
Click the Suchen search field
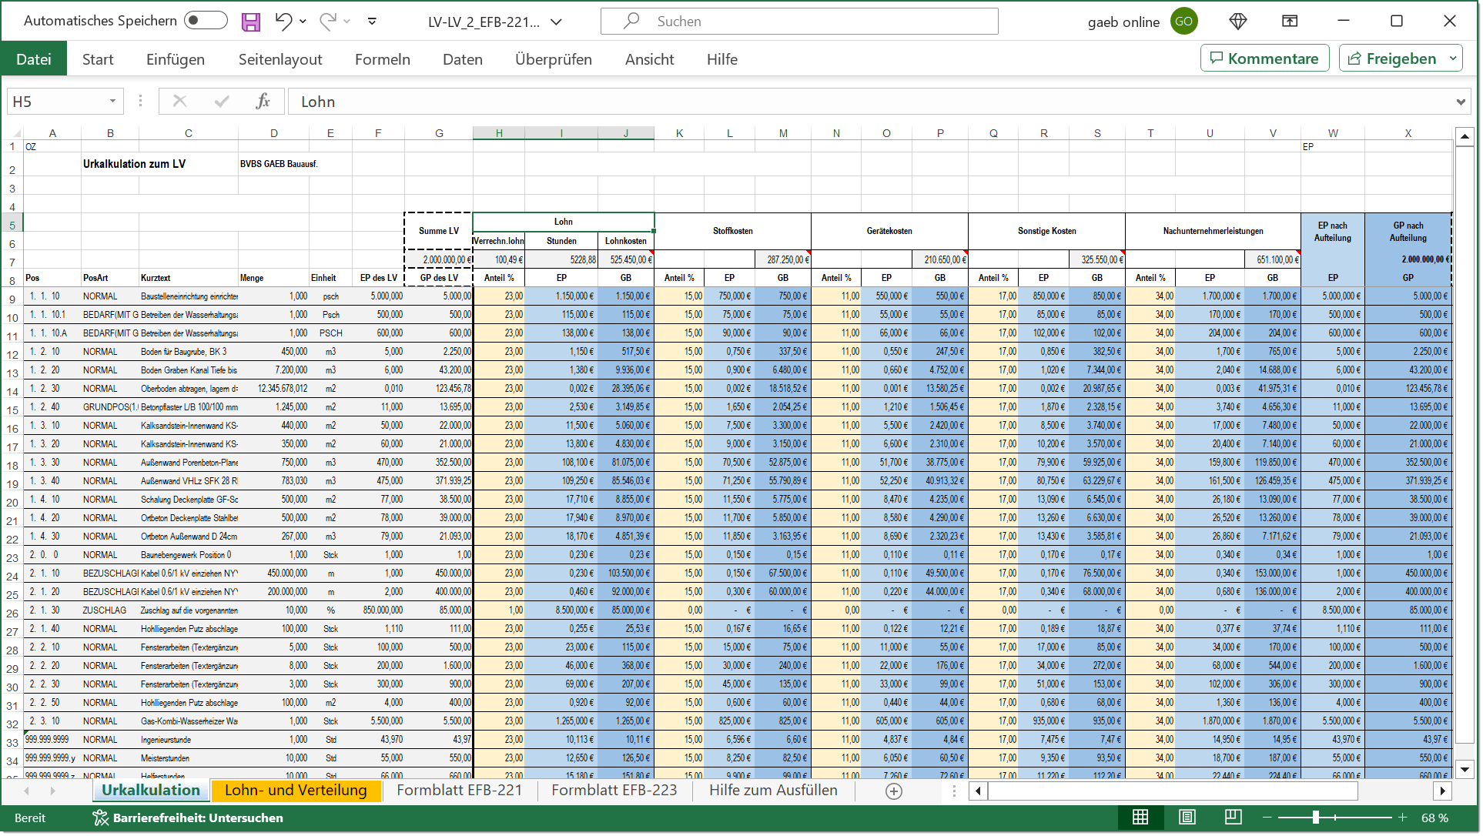pyautogui.click(x=799, y=22)
